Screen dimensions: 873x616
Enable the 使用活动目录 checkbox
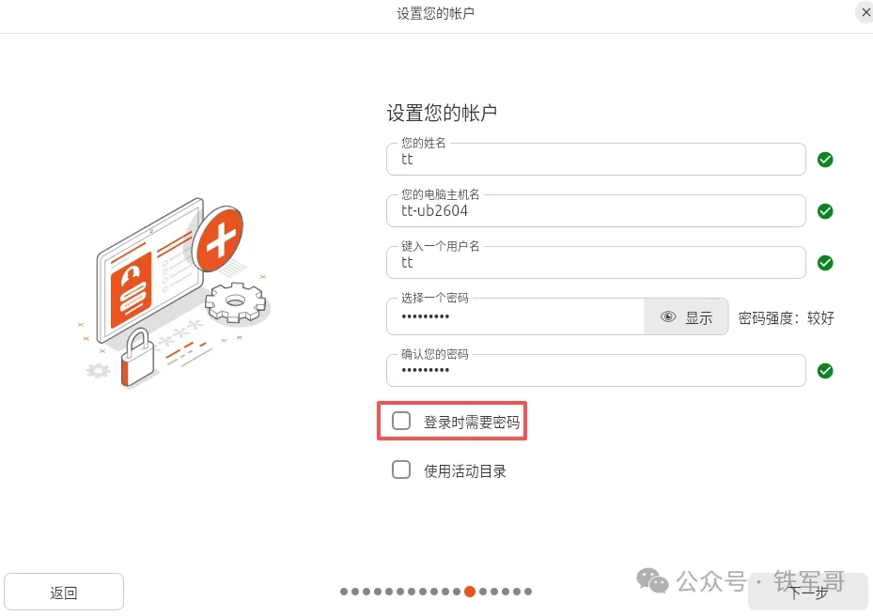(401, 470)
